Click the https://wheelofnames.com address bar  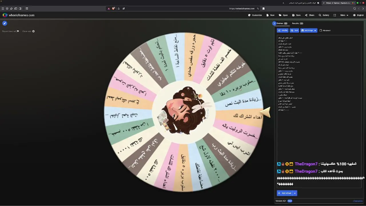(x=242, y=9)
